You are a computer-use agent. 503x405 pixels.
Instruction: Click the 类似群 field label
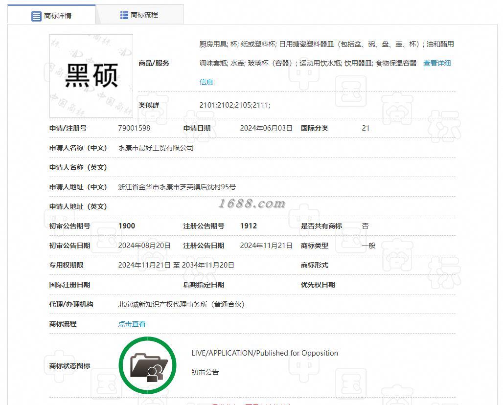[x=149, y=105]
